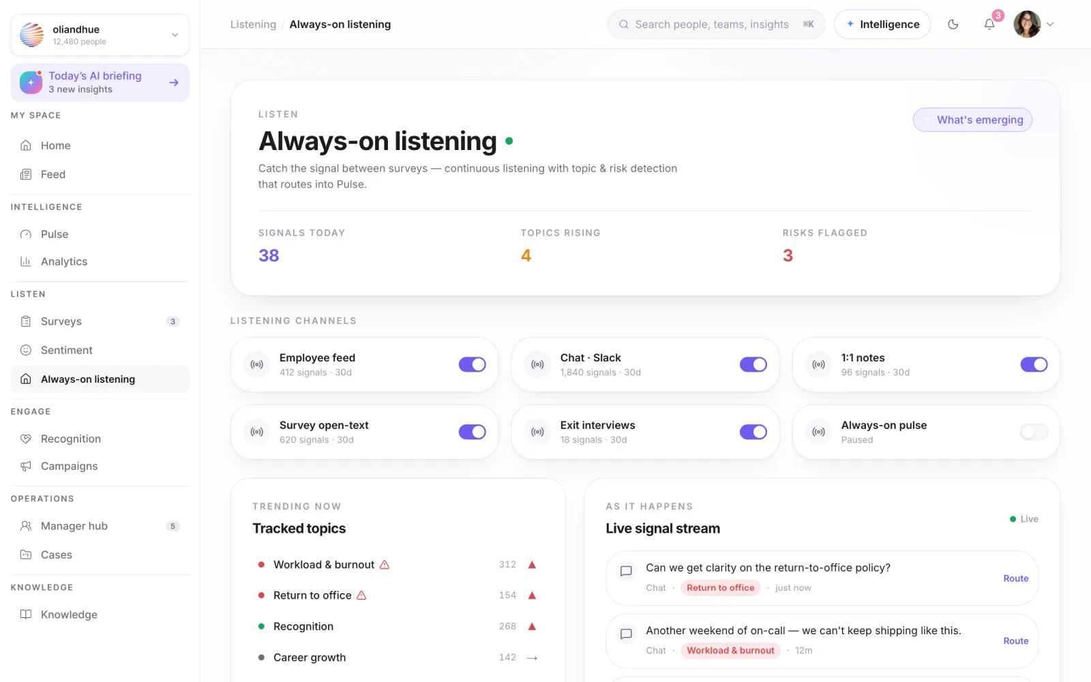This screenshot has height=682, width=1091.
Task: Click the Surveys count badge 3
Action: [173, 322]
